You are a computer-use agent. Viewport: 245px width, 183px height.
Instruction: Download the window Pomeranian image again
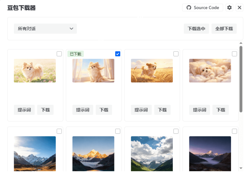[x=104, y=110]
